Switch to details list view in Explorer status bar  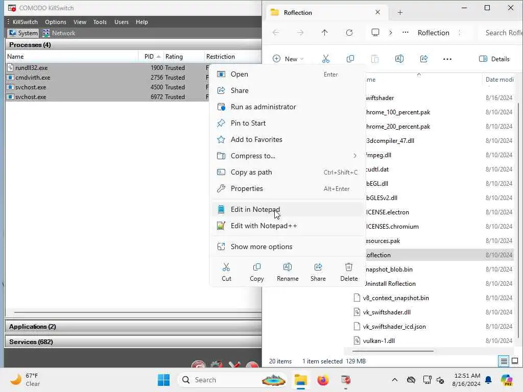click(x=504, y=361)
